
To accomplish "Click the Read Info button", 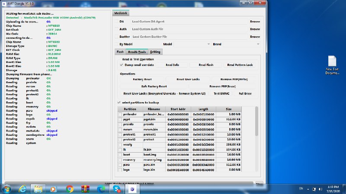I will pos(172,65).
